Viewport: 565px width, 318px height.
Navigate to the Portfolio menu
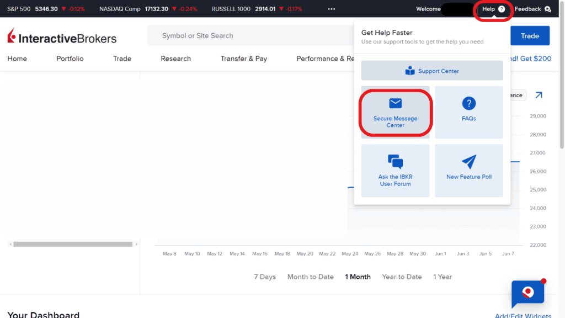70,59
